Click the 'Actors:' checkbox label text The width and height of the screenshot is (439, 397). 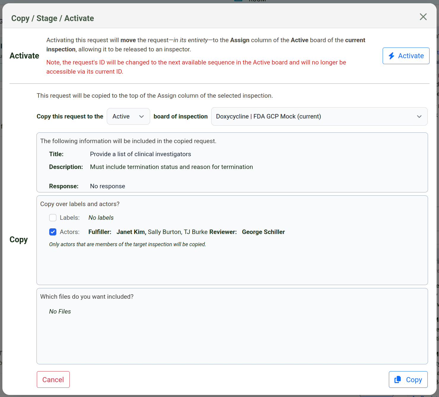(x=70, y=232)
